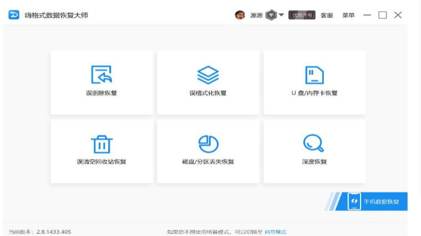The width and height of the screenshot is (421, 236).
Task: Click the phone icon in 手机数据恢复 banner
Action: click(354, 201)
